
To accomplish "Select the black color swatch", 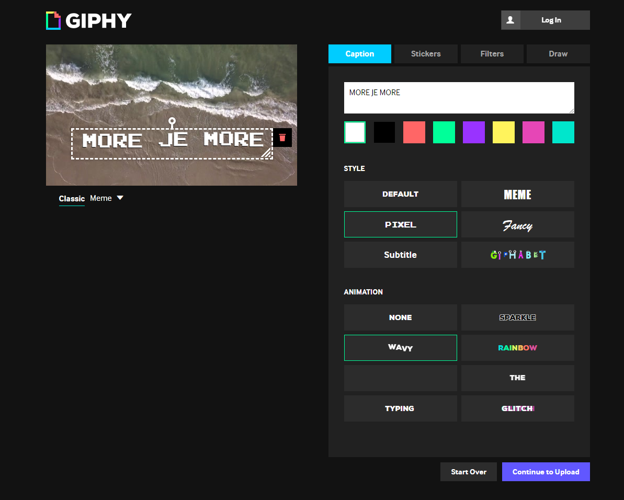I will [x=384, y=132].
